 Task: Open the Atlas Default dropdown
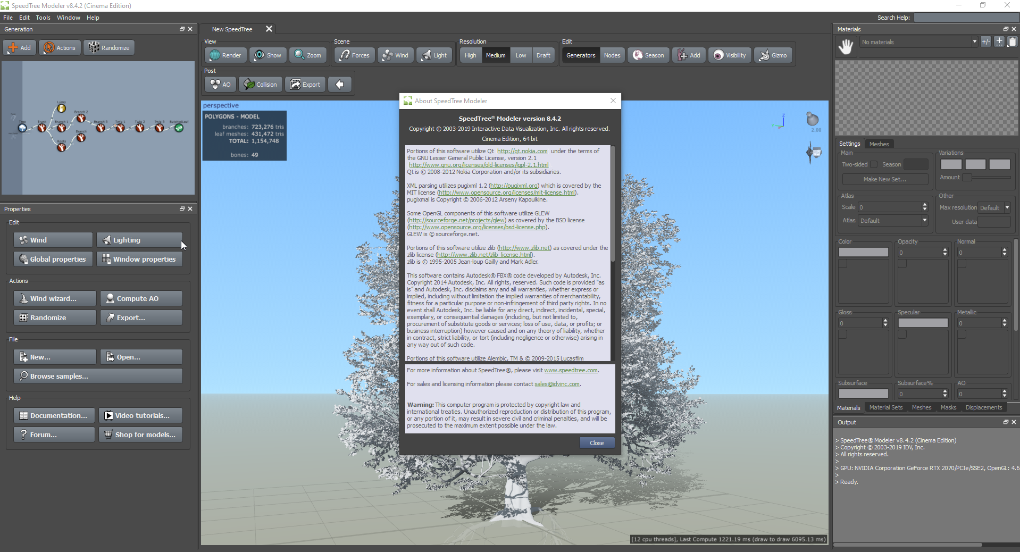pos(893,221)
